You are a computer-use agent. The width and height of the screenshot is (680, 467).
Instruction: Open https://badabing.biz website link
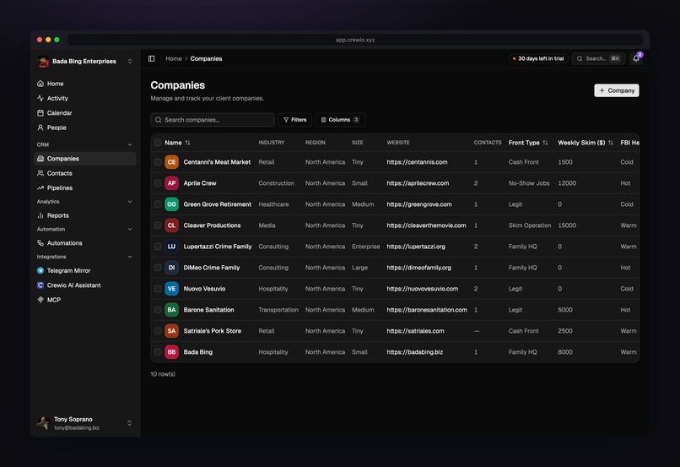(414, 352)
